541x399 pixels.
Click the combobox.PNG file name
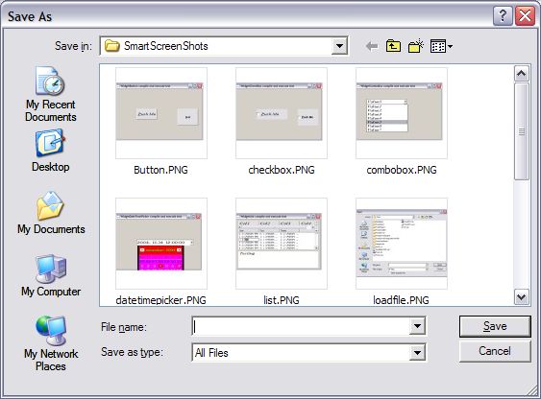(x=402, y=170)
